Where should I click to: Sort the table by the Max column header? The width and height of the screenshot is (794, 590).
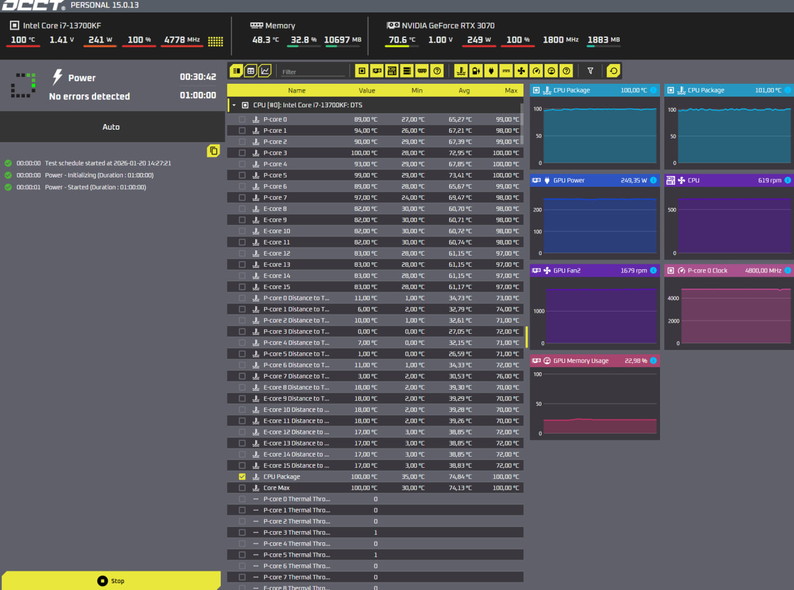point(511,91)
